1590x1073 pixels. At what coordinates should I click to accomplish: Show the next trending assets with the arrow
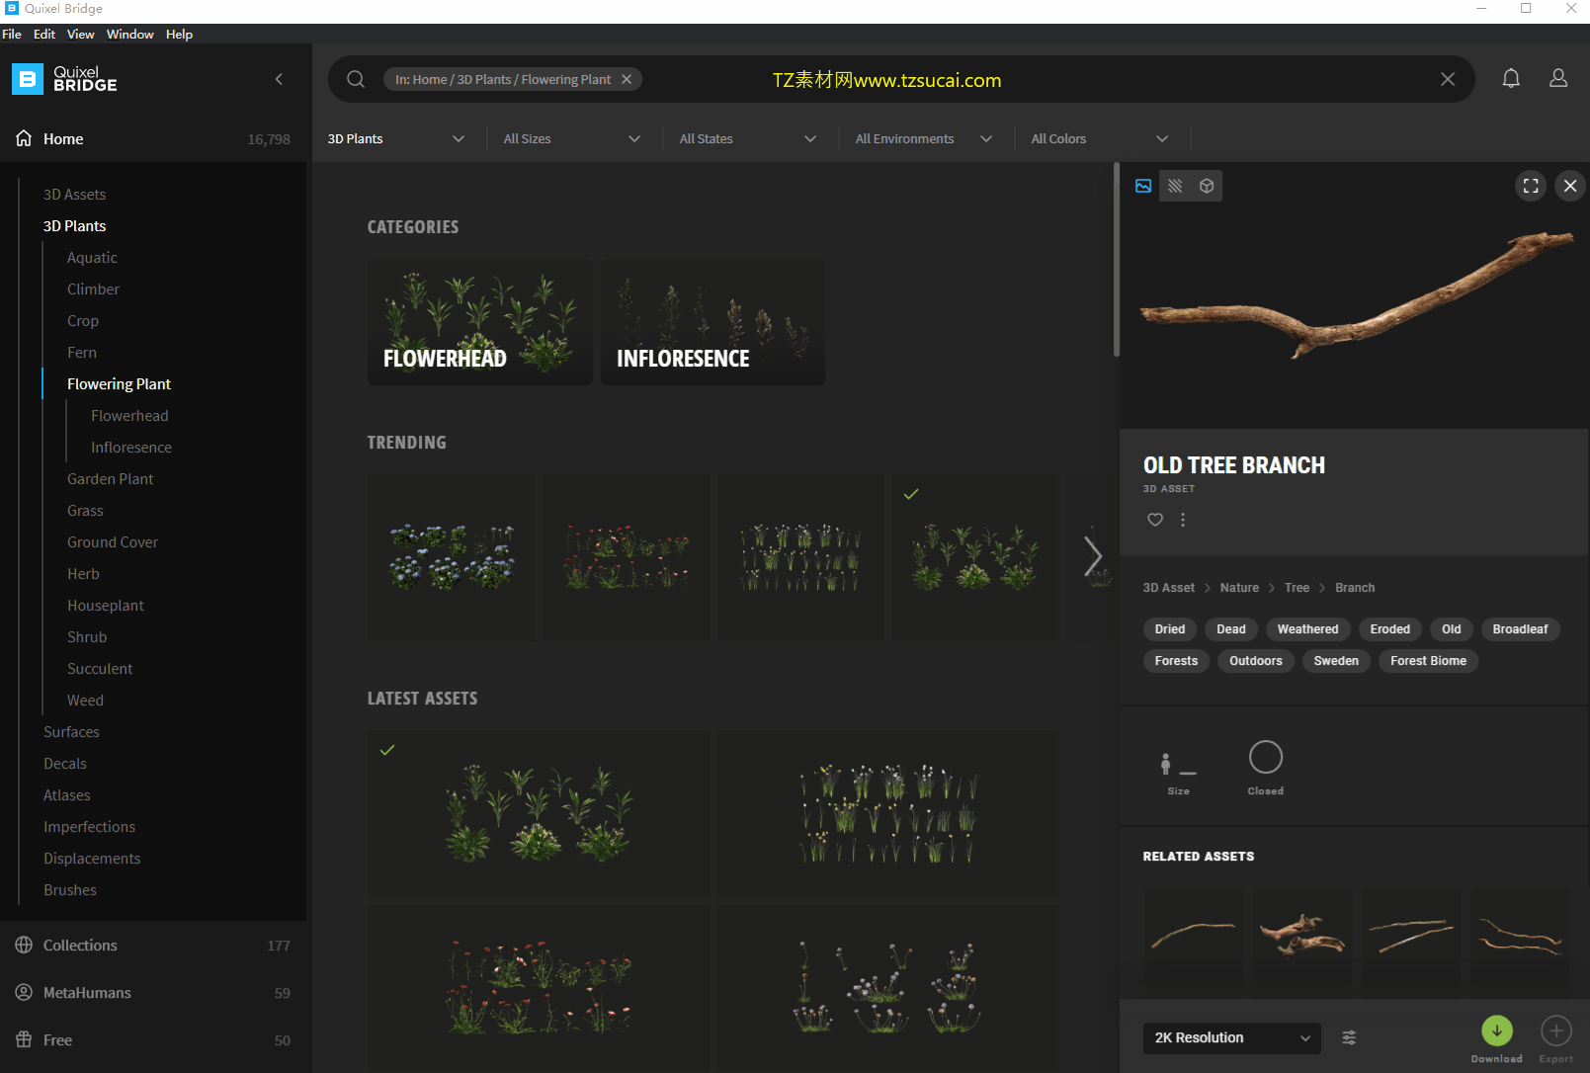[x=1092, y=556]
